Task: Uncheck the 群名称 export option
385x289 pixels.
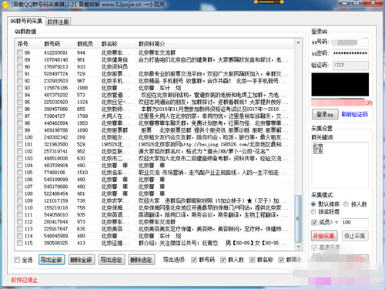Action: pyautogui.click(x=252, y=260)
